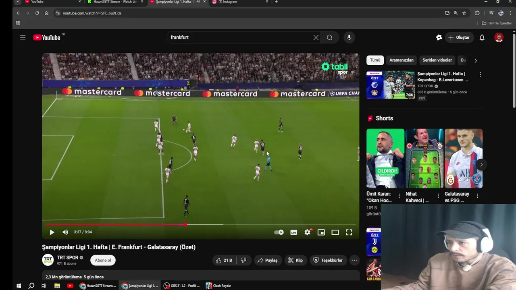Share the video via Paylaş button
The width and height of the screenshot is (516, 290).
(x=268, y=260)
